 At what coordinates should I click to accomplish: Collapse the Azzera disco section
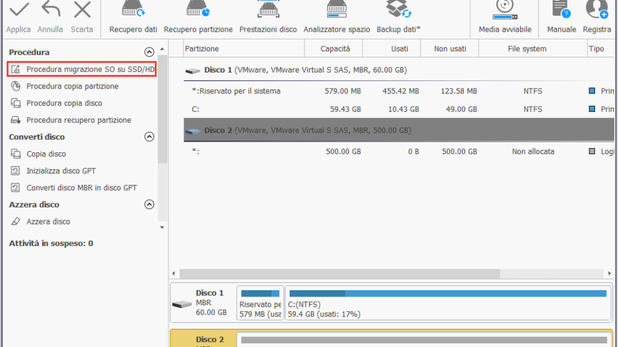pos(149,205)
